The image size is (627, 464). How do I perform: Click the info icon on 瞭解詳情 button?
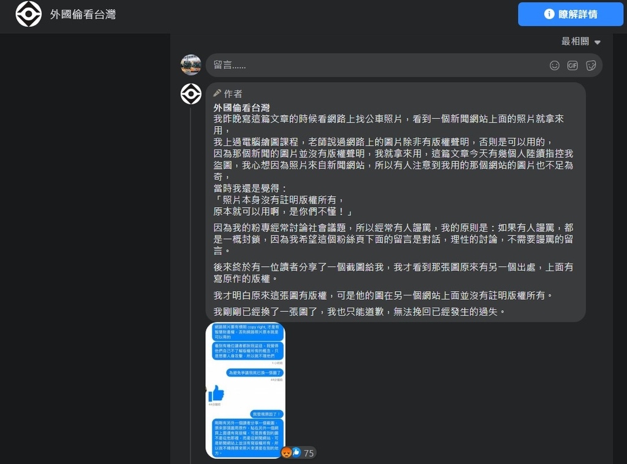(549, 14)
